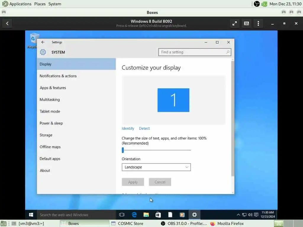Switch to OBS 31.0.0 window
Image resolution: width=303 pixels, height=227 pixels.
coord(184,223)
